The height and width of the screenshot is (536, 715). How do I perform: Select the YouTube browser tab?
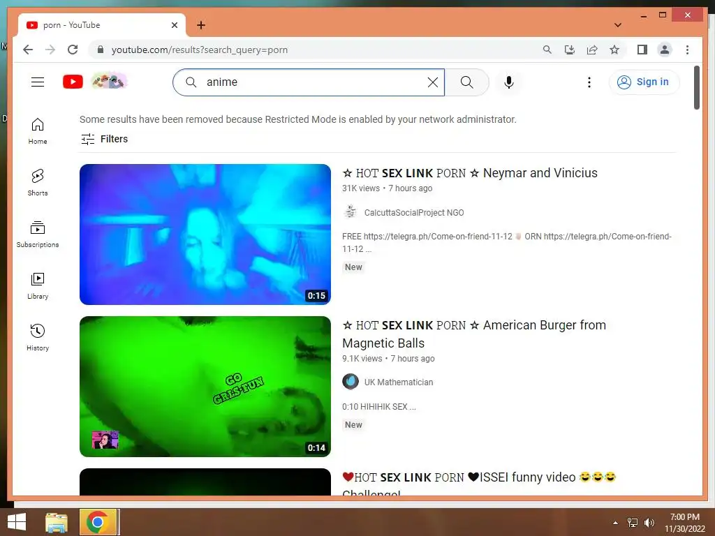pos(102,25)
